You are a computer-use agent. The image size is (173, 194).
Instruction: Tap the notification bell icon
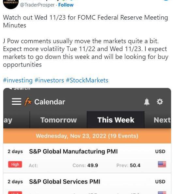[147, 102]
